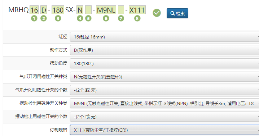Open the 气爪开闭用磁性开关种类 dropdown
Viewport: 259px width, 136px height.
[164, 77]
